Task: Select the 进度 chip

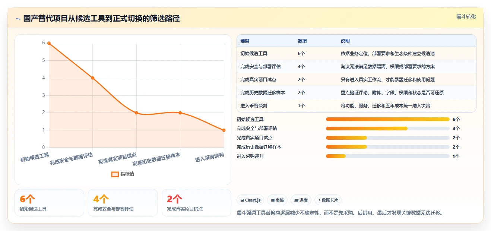Action: (x=301, y=200)
